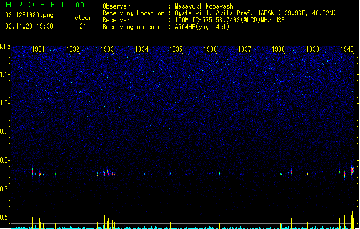Click the 'Receiving Location' label
Image resolution: width=360 pixels, height=229 pixels.
tap(133, 13)
